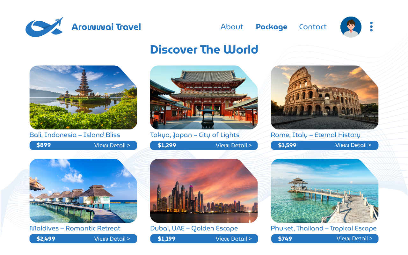Click the Tokyo, Japan – City of Lights title

(195, 135)
